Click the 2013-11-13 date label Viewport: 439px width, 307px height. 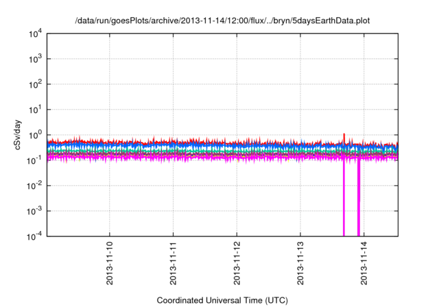[x=300, y=263]
